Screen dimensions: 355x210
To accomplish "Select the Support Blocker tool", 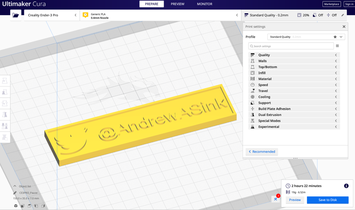I will click(x=5, y=137).
